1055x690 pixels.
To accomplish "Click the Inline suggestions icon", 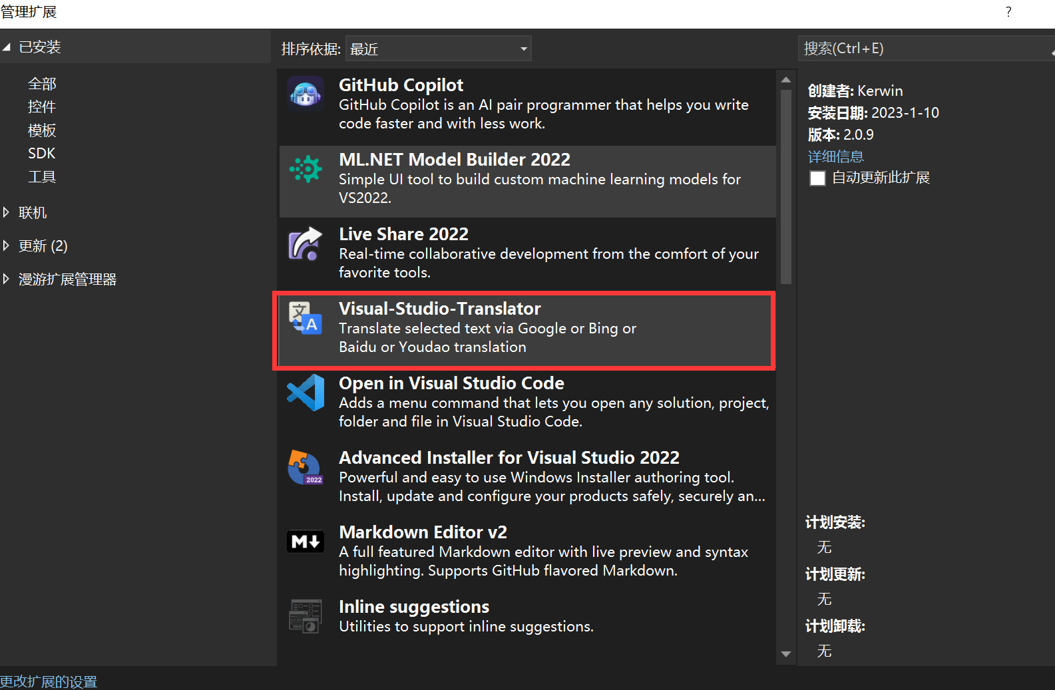I will (x=306, y=615).
